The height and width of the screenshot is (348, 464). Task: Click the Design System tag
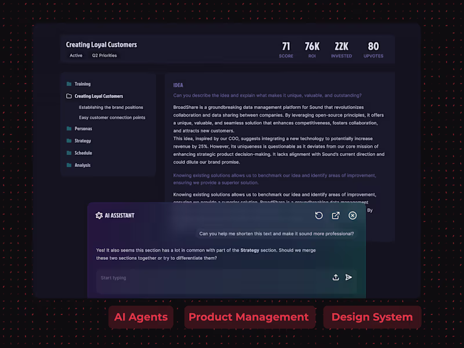click(372, 317)
